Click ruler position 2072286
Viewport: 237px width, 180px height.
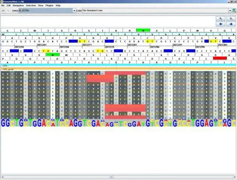[155, 47]
